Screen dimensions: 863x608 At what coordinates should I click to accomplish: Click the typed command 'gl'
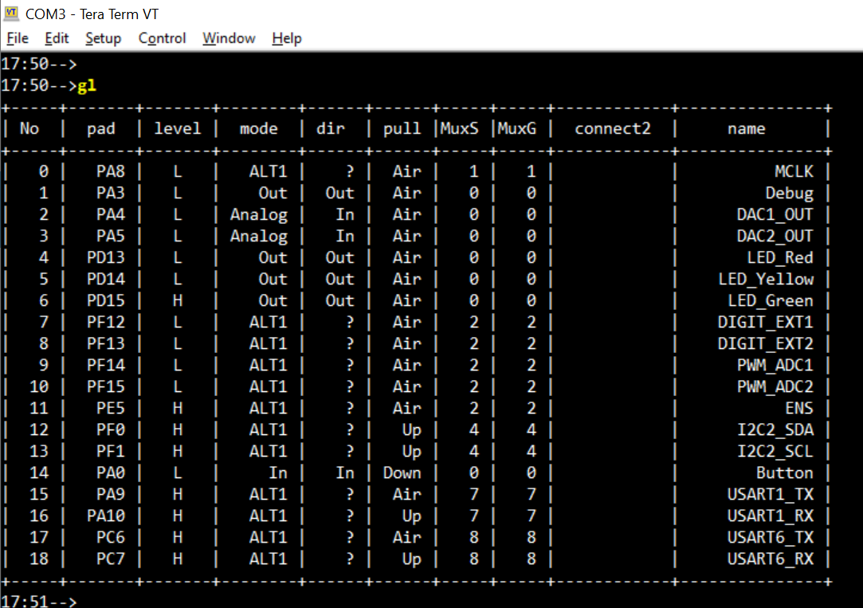click(x=86, y=86)
